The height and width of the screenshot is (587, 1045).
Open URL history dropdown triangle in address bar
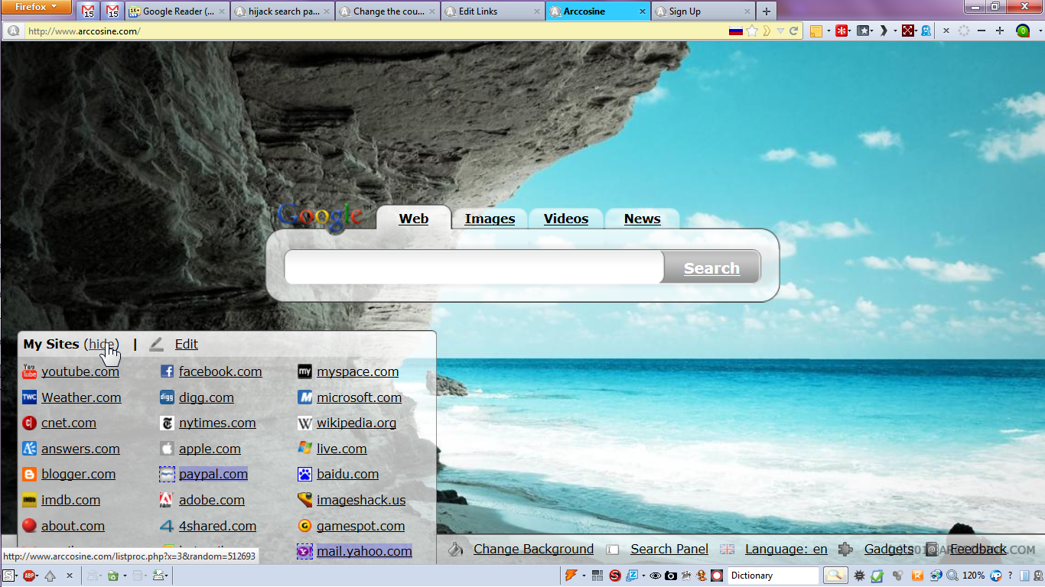781,31
